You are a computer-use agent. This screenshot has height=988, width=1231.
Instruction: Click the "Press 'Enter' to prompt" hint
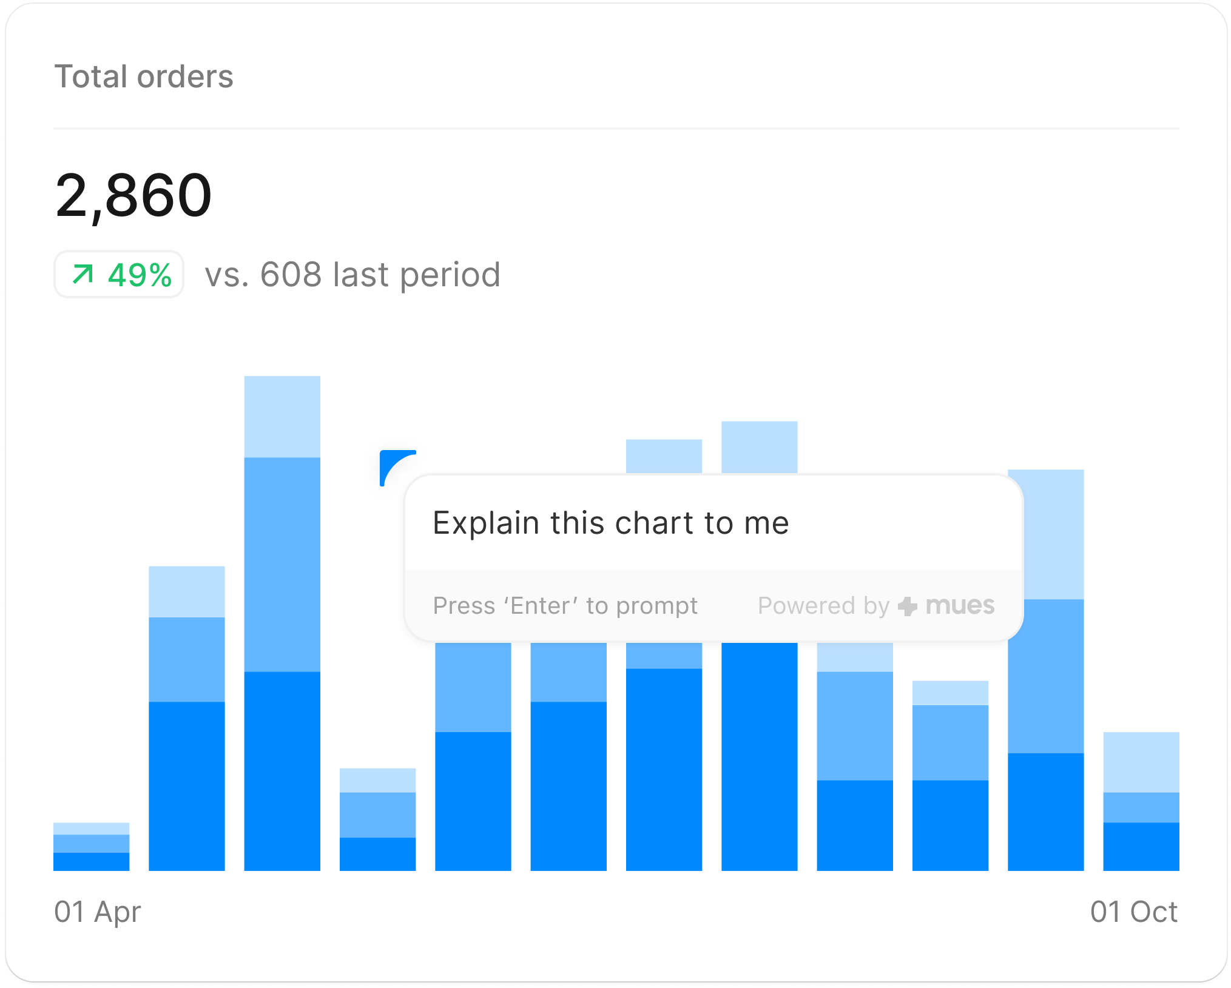tap(565, 606)
